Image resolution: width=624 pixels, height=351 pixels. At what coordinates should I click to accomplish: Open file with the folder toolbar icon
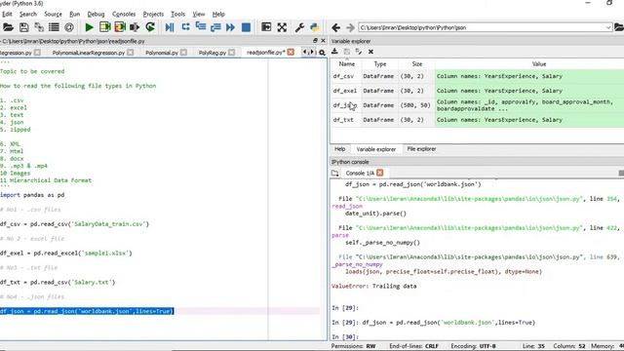tap(8, 27)
